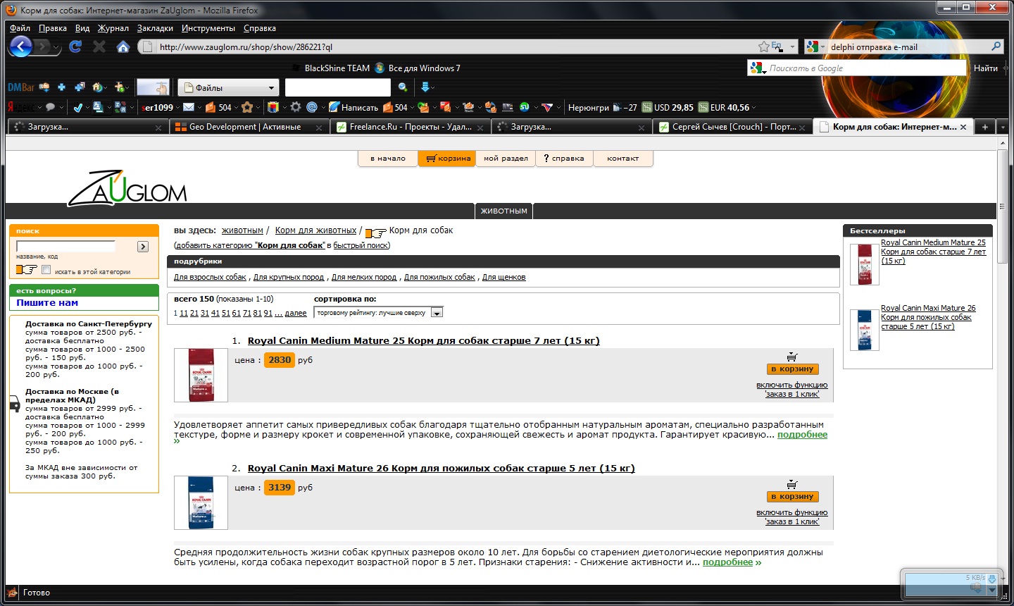Open the browser Home page

tap(123, 47)
